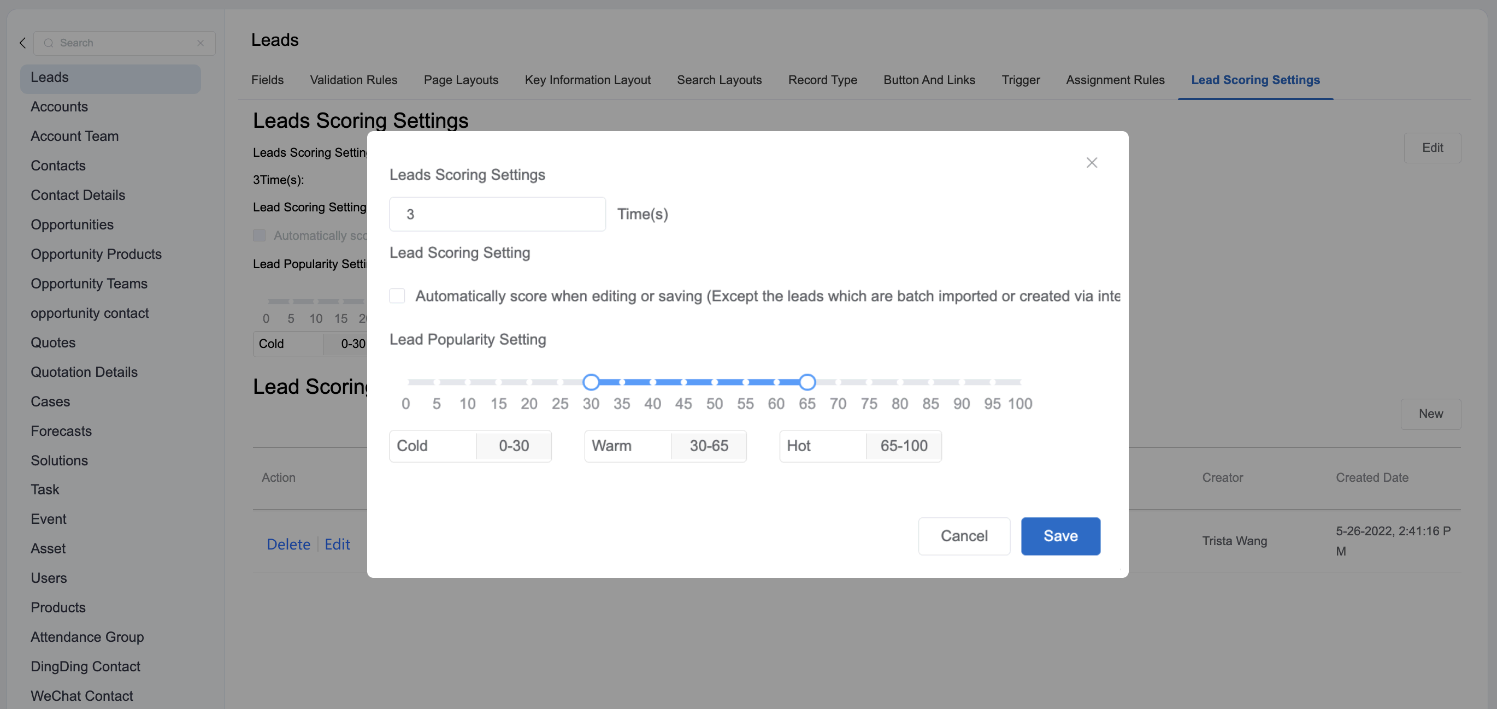Click the search magnifier icon
1497x709 pixels.
(x=49, y=43)
